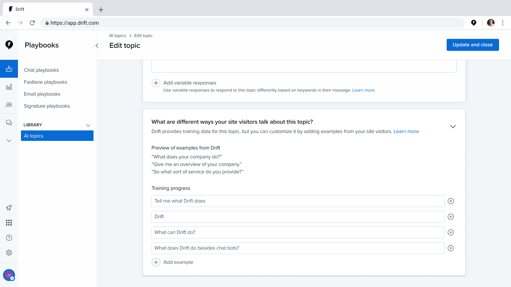The image size is (511, 287).
Task: Open Learn more link for variable responses
Action: [x=363, y=90]
